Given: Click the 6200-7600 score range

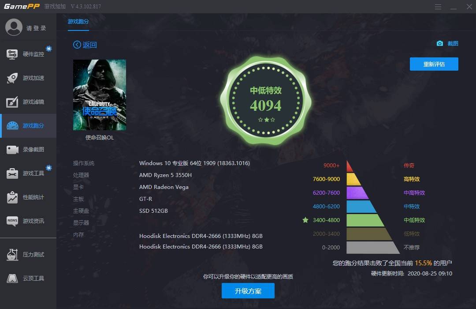Looking at the screenshot, I should tap(326, 193).
